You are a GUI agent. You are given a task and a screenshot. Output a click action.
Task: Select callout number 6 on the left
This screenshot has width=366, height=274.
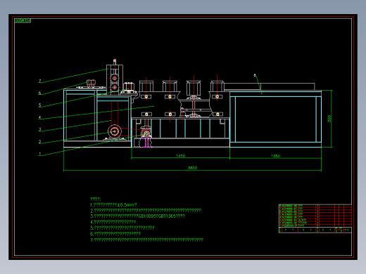click(40, 93)
